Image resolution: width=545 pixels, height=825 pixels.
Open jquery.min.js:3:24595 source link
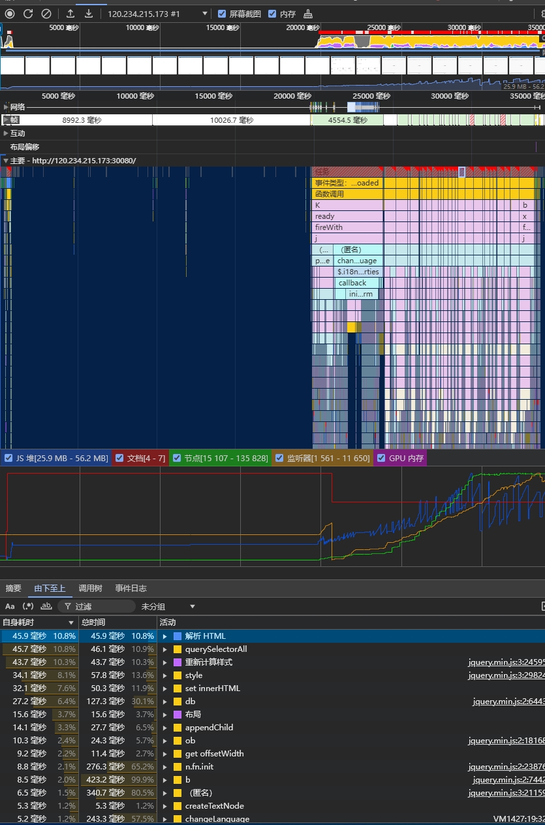tap(506, 662)
